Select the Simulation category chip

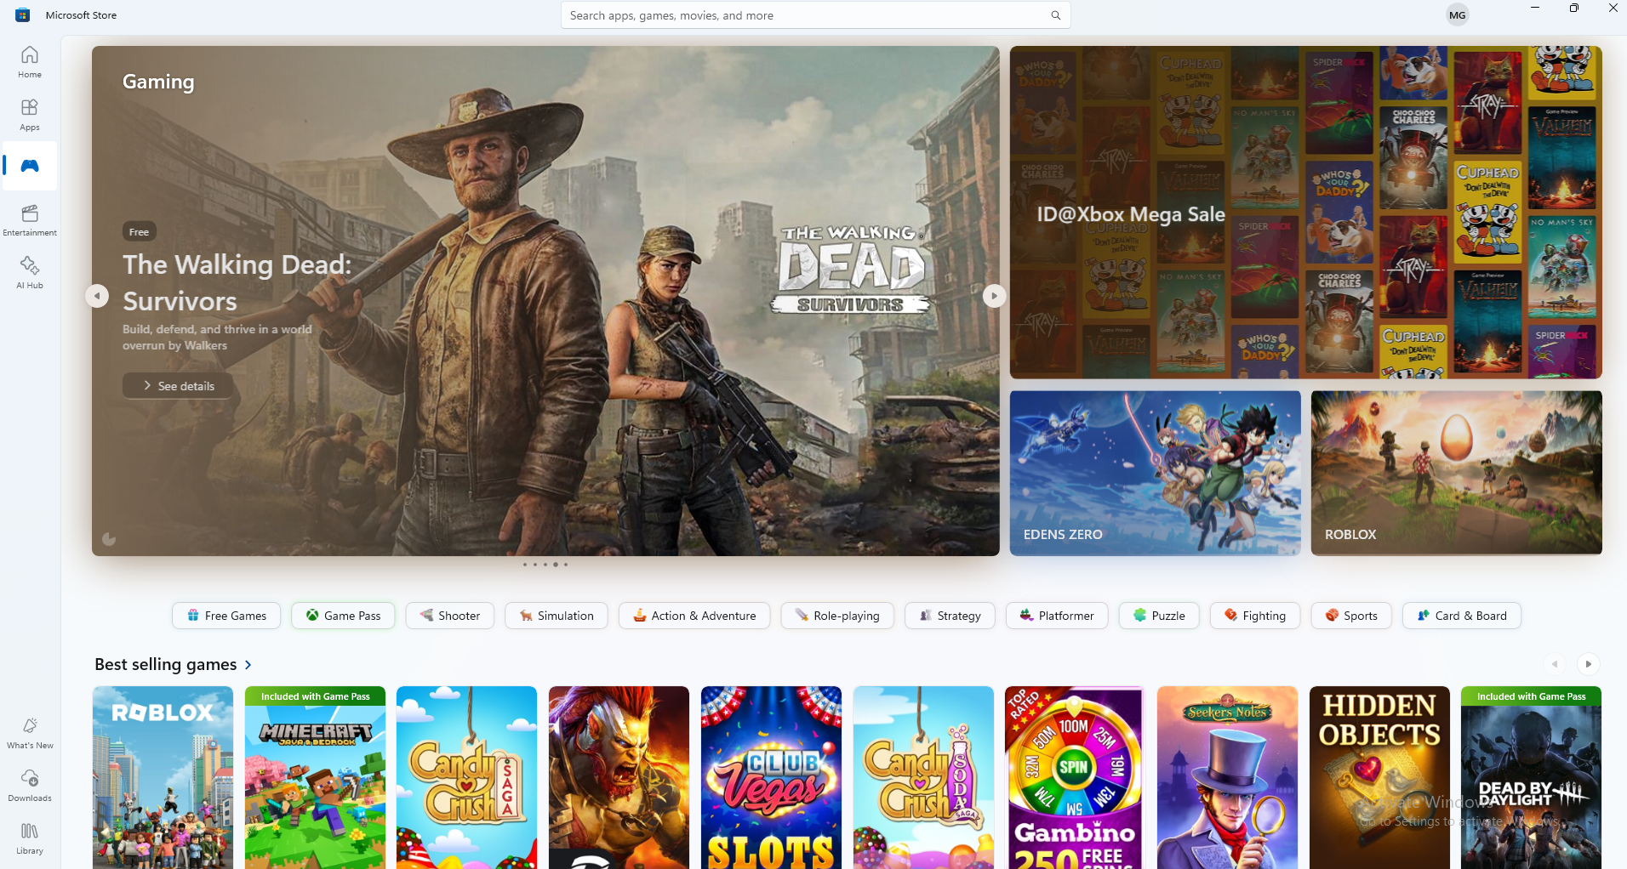557,616
